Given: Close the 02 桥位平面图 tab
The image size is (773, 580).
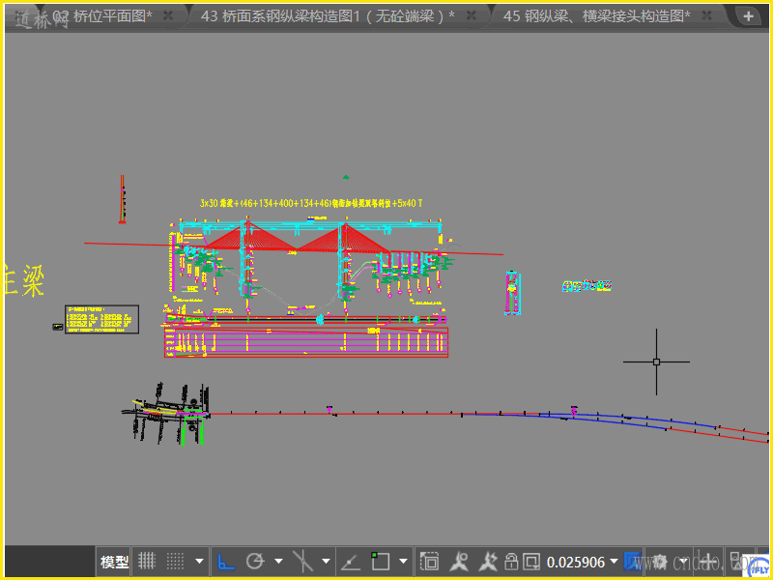Looking at the screenshot, I should [168, 16].
